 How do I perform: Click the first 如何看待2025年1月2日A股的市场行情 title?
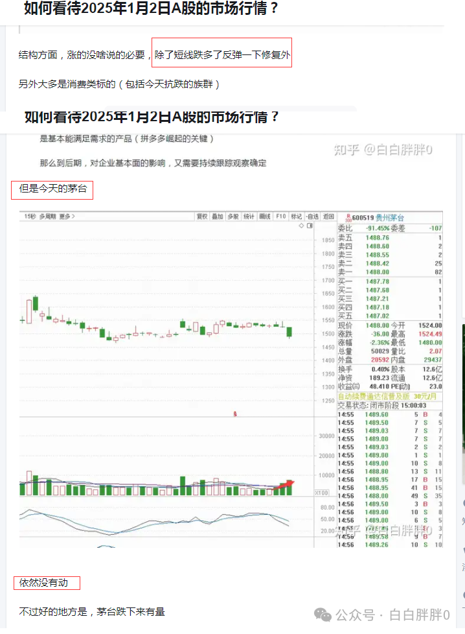pos(151,8)
